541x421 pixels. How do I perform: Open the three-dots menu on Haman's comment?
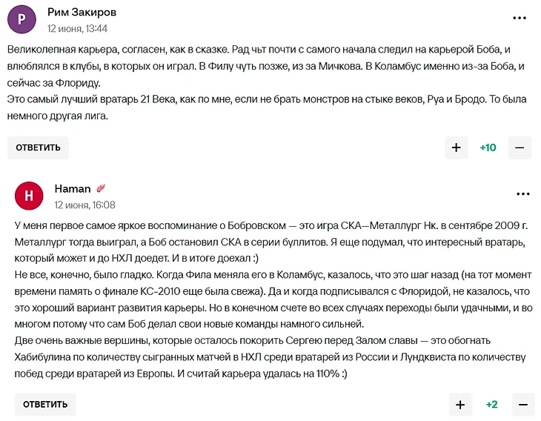coord(523,194)
